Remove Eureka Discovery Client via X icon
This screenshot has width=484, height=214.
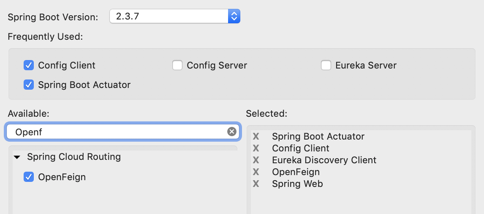click(x=256, y=160)
